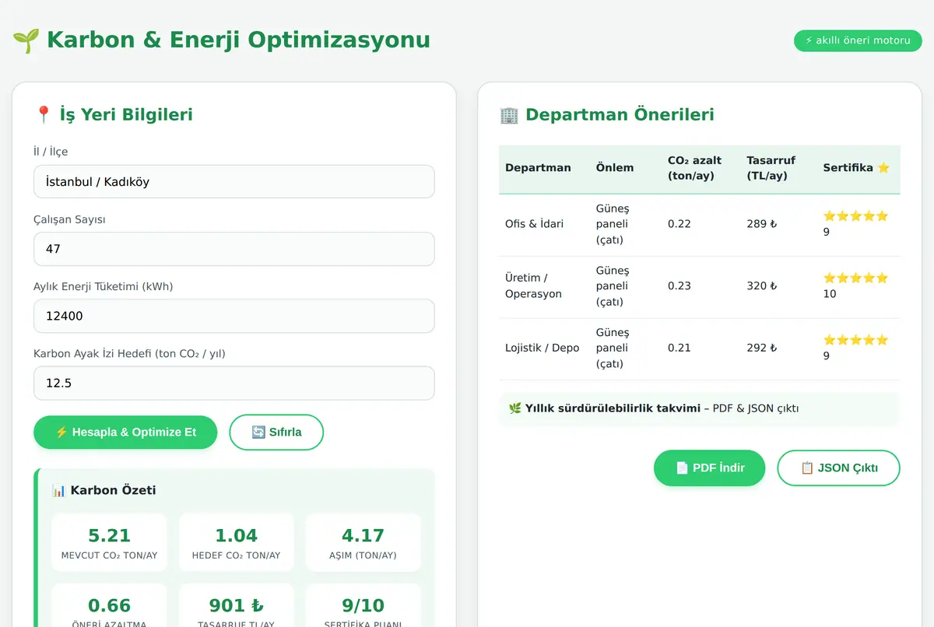This screenshot has height=627, width=934.
Task: Click the Tasarruf (TL/ay) column header
Action: [x=771, y=168]
